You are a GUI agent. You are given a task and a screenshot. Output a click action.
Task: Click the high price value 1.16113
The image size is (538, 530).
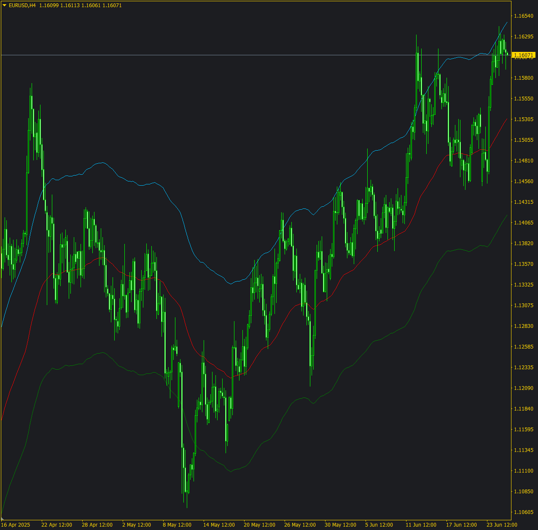click(70, 5)
